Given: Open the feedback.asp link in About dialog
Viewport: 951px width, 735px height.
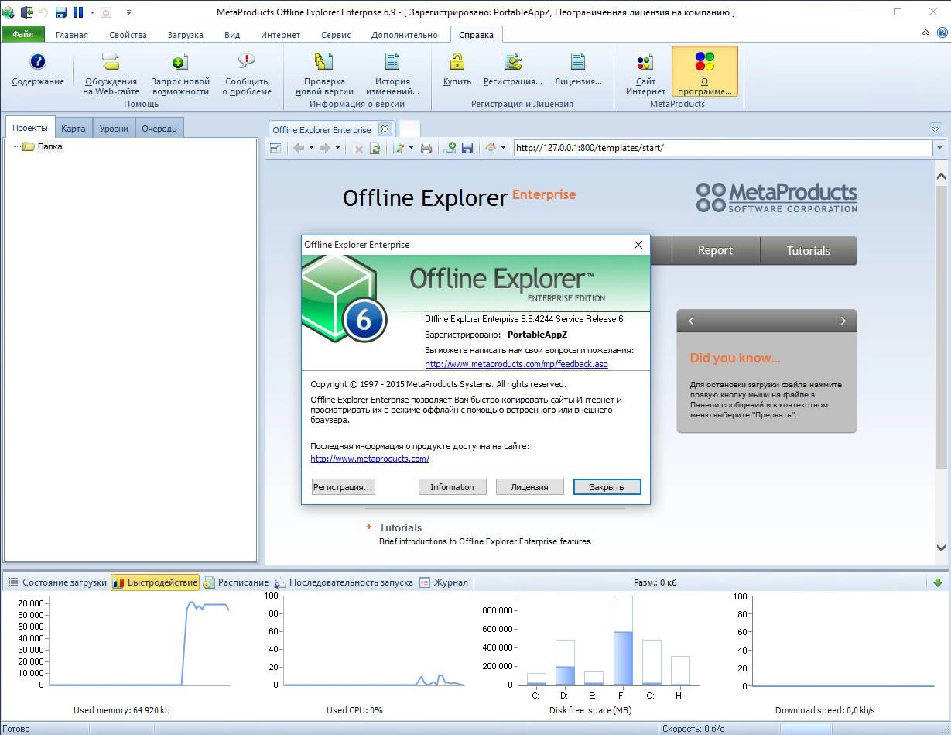Looking at the screenshot, I should [x=516, y=364].
